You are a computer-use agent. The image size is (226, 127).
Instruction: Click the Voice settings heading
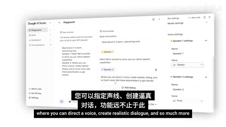[175, 34]
